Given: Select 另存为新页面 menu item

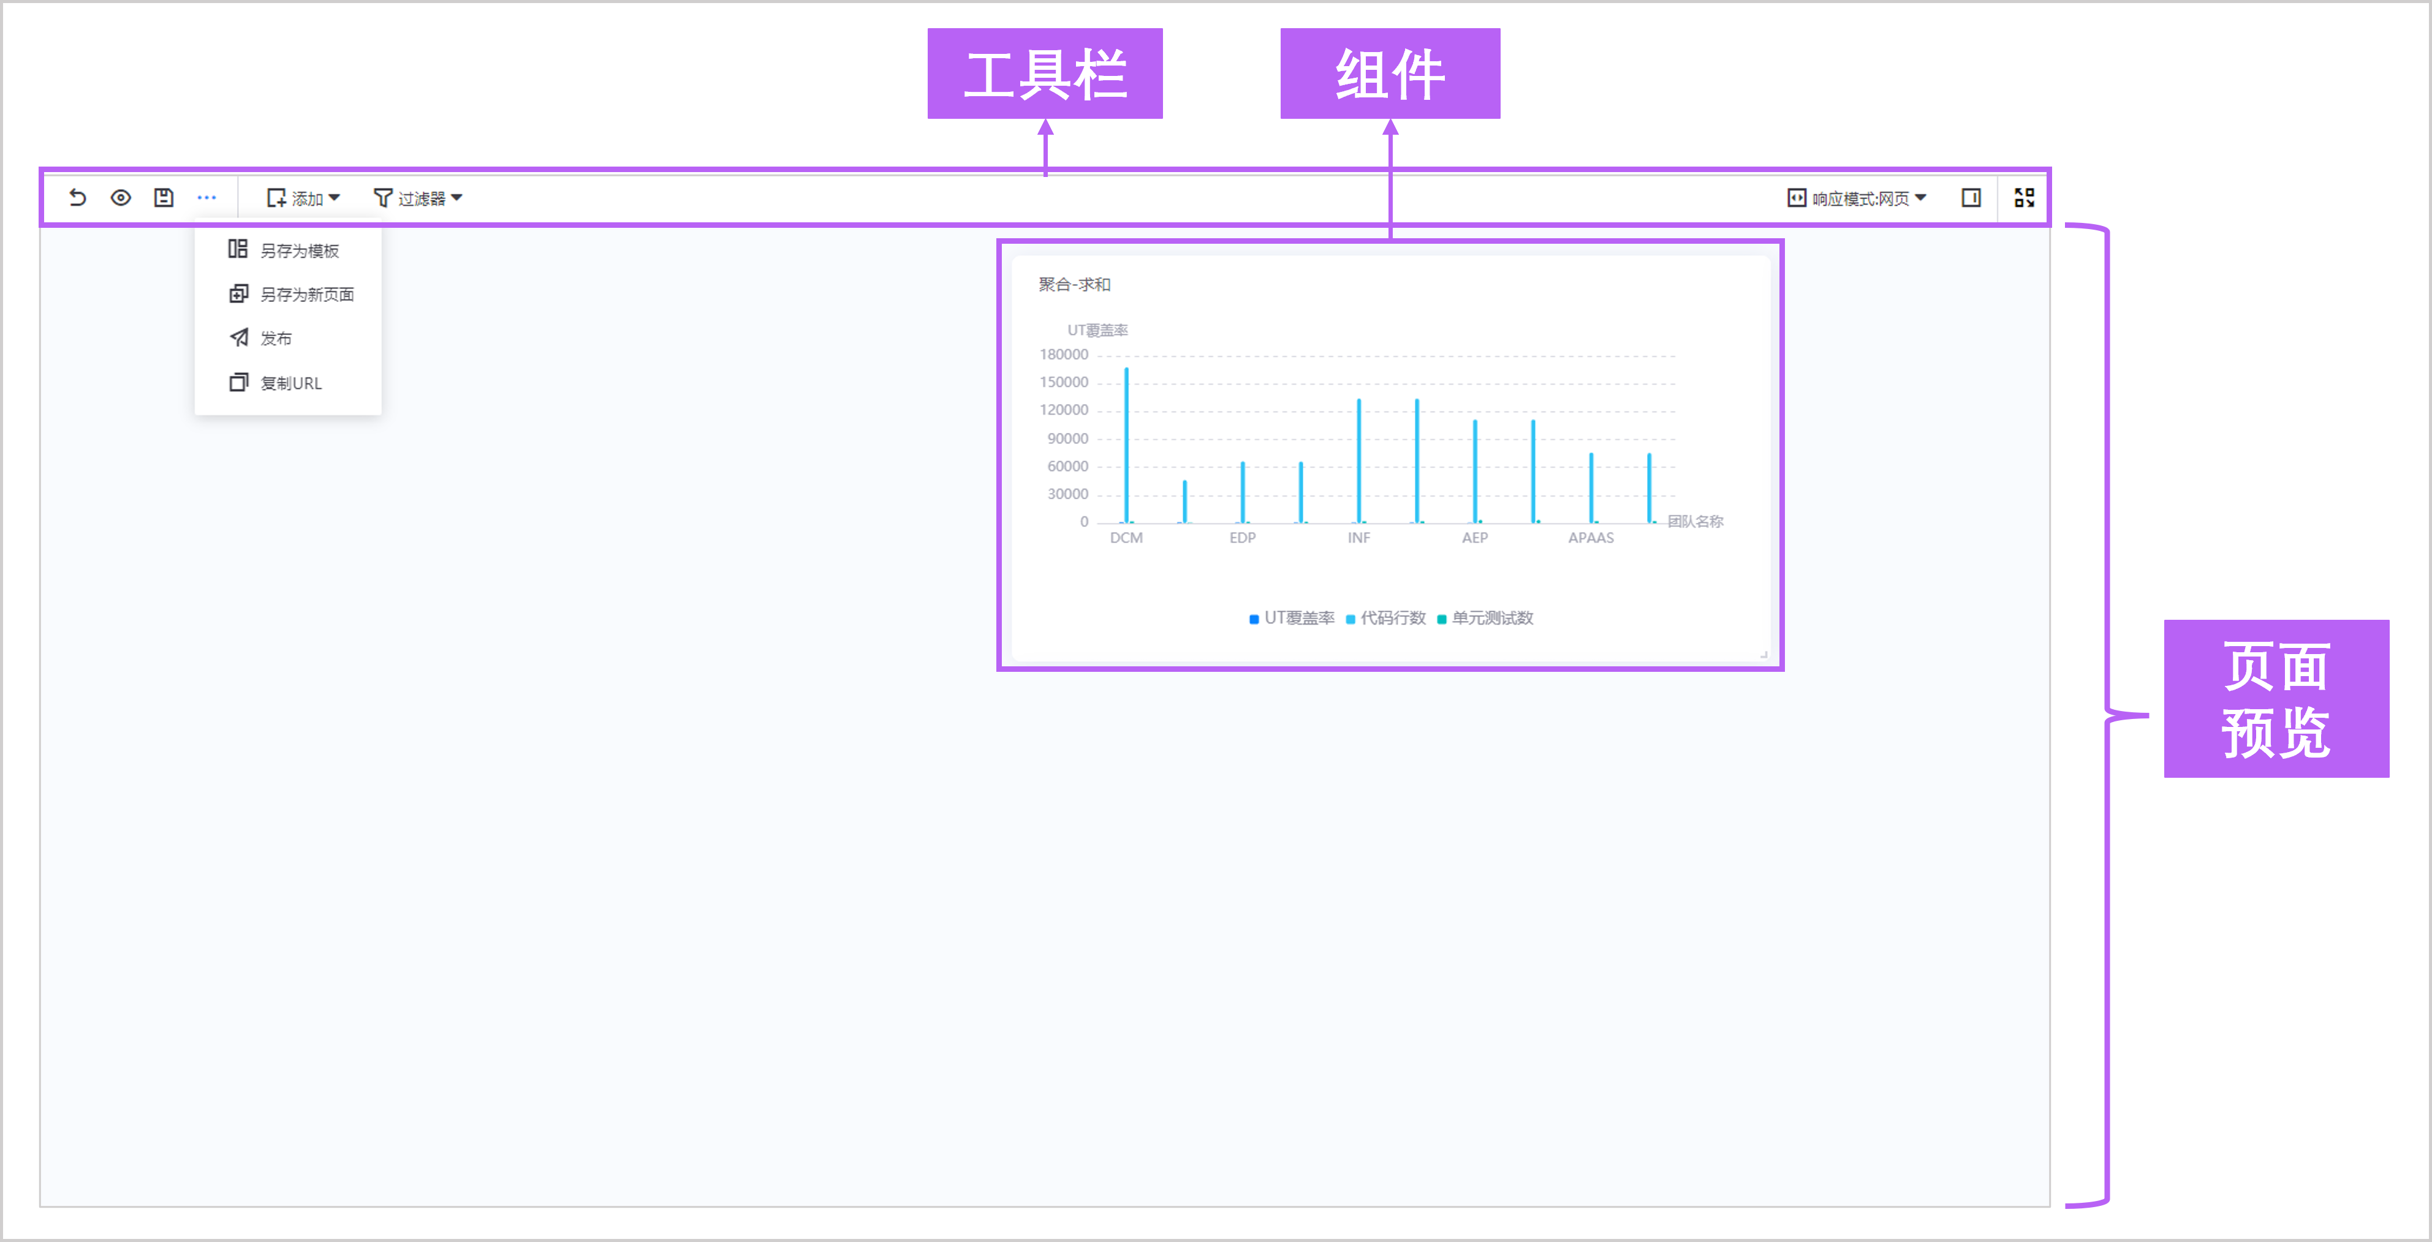Looking at the screenshot, I should 307,295.
